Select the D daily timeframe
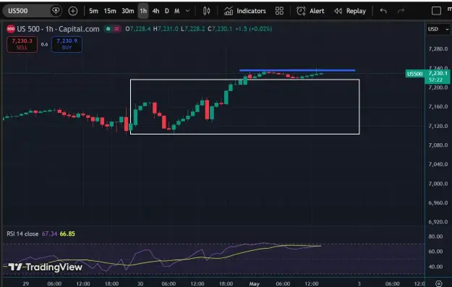452x287 pixels. tap(166, 11)
